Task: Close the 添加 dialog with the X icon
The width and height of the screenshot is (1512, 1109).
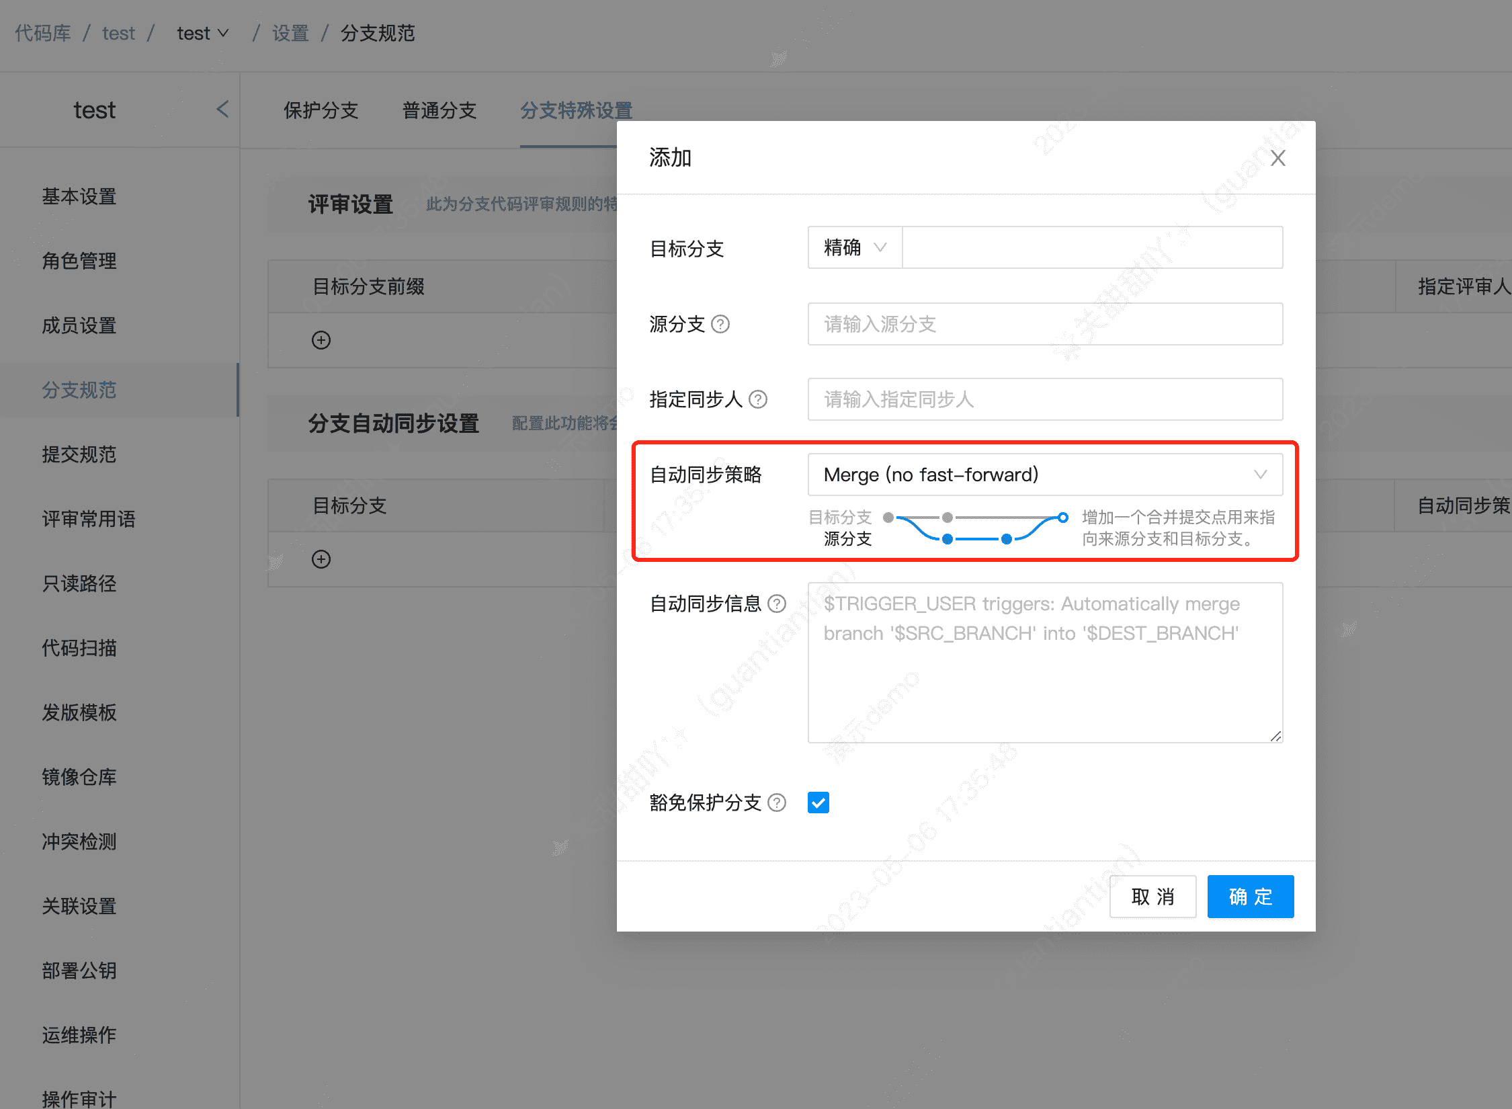Action: tap(1277, 158)
